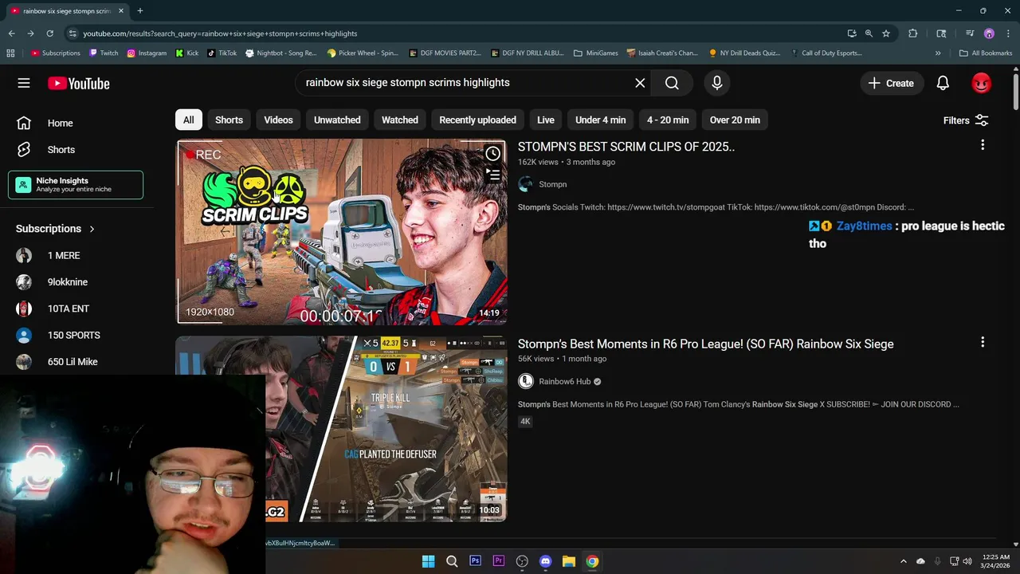Open the Rainbow6 Hub channel name link
Viewport: 1020px width, 574px height.
pyautogui.click(x=565, y=381)
